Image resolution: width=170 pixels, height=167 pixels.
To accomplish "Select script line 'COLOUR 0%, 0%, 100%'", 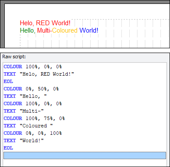I will coord(33,133).
